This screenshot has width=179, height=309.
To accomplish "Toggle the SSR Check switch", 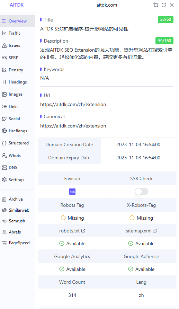I will [x=141, y=191].
